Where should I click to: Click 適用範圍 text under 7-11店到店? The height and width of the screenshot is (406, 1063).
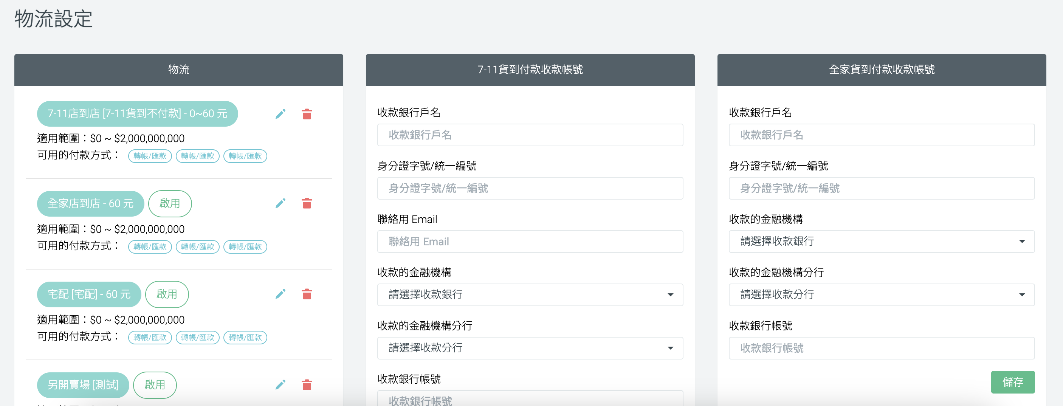coord(111,138)
